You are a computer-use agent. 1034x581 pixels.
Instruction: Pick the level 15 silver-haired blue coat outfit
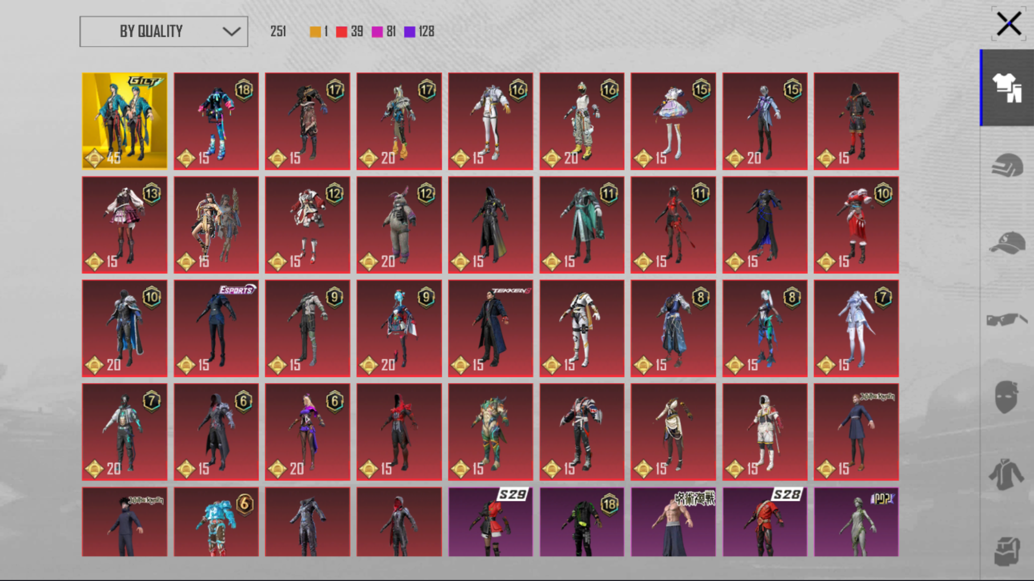[765, 121]
